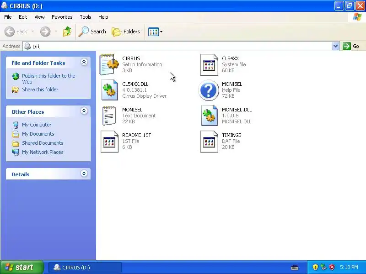The height and width of the screenshot is (274, 366).
Task: Select the CL54XX System file icon
Action: click(x=209, y=65)
